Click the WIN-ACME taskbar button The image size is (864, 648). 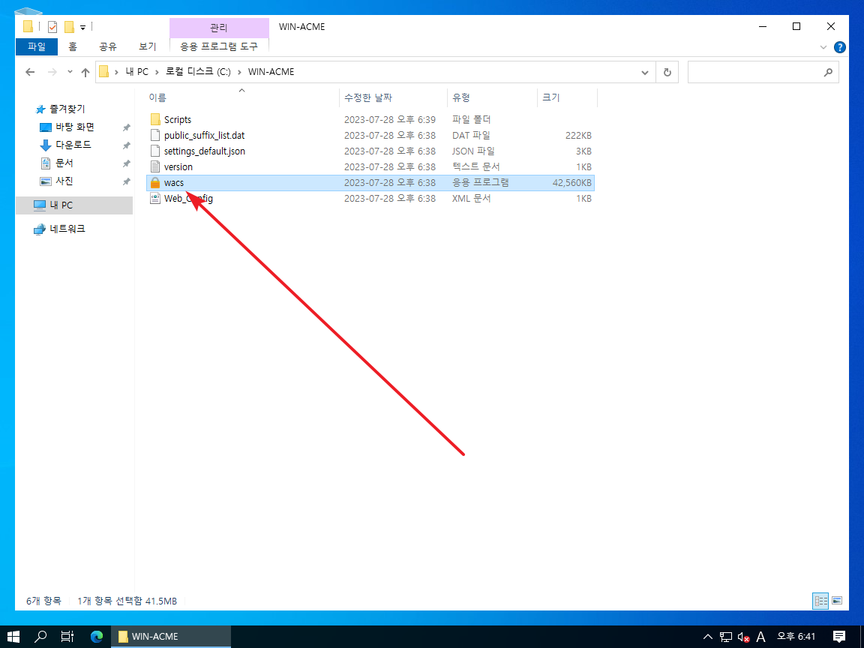coord(171,637)
